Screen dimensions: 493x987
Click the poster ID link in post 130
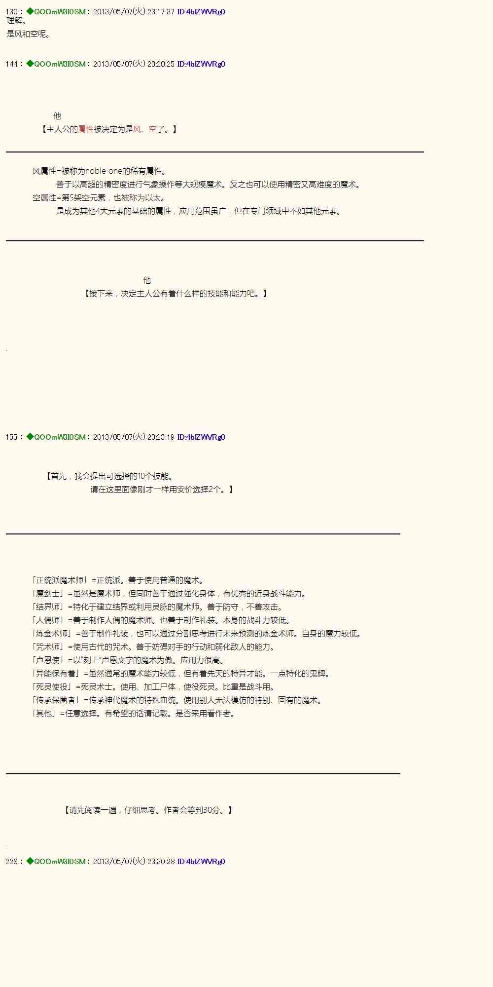pos(201,11)
